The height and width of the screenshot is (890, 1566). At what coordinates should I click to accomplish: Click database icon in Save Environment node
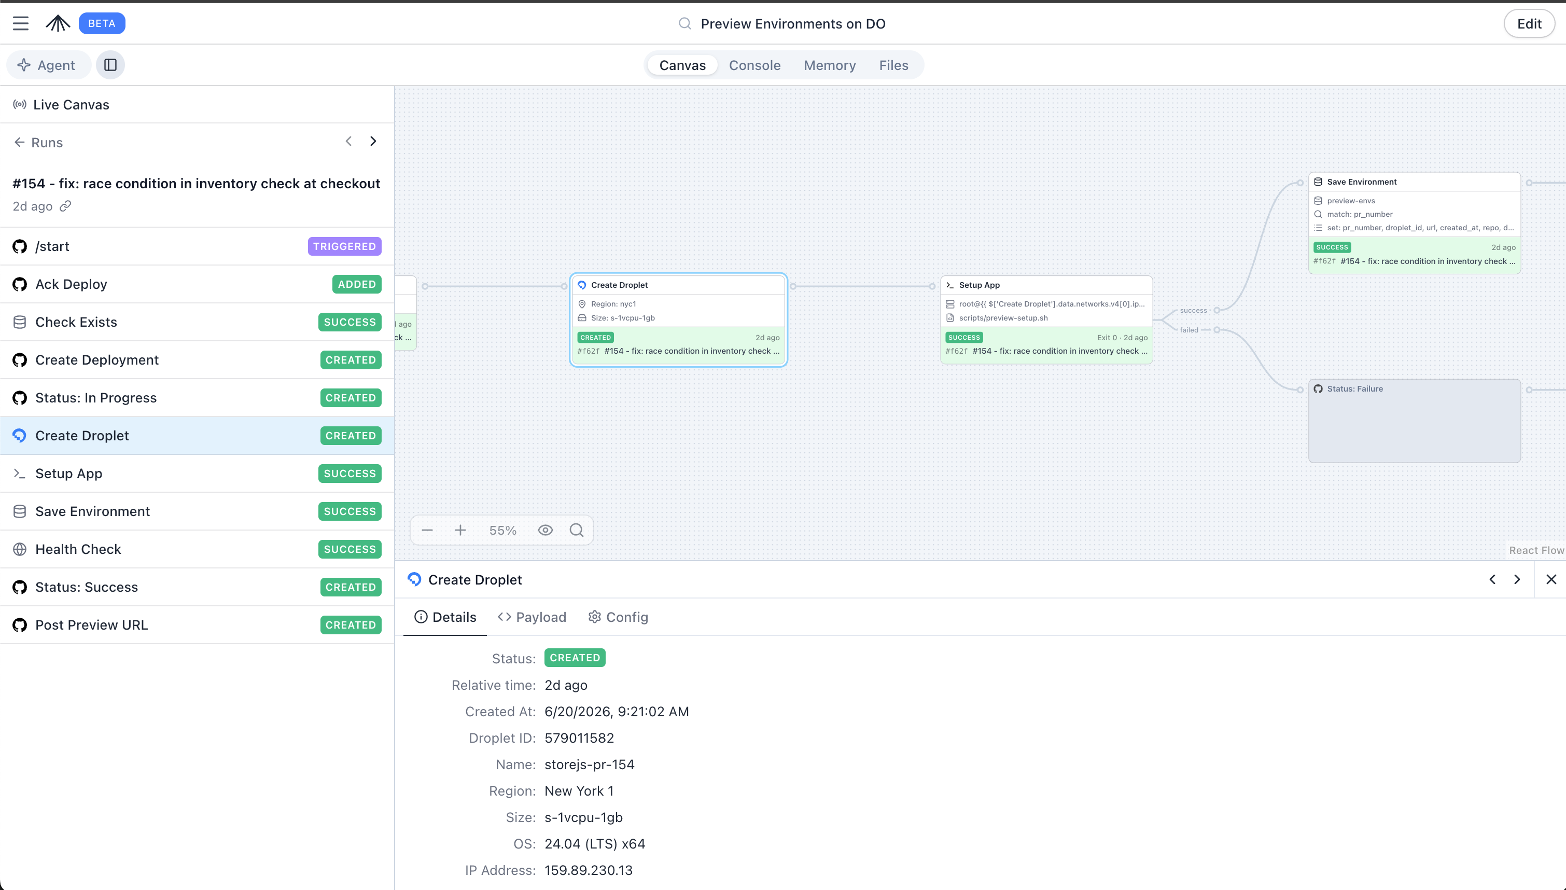point(1318,182)
